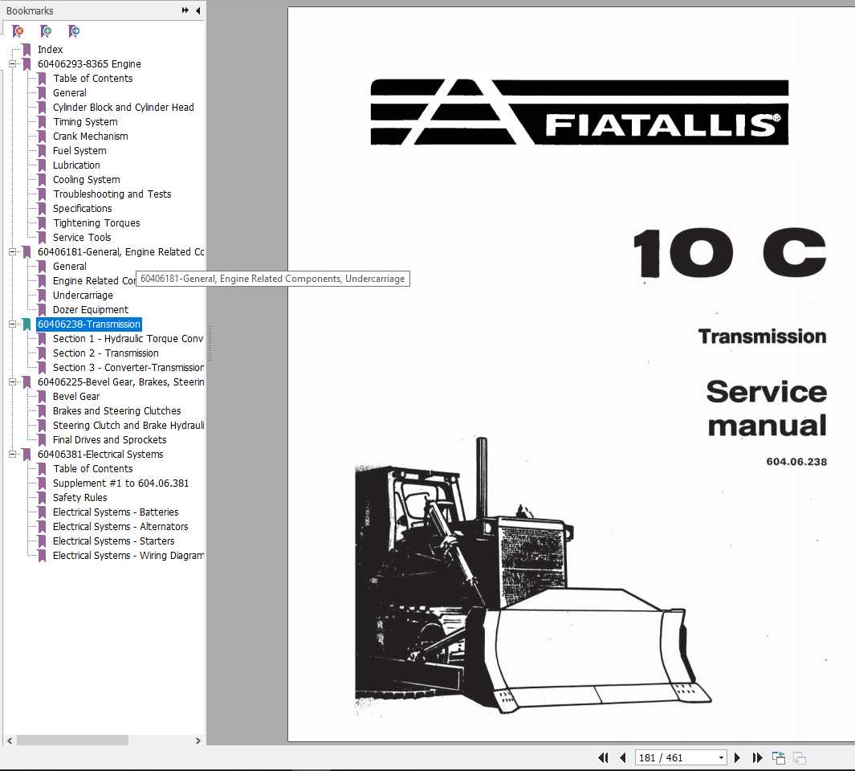Open the page number dropdown

(x=721, y=757)
